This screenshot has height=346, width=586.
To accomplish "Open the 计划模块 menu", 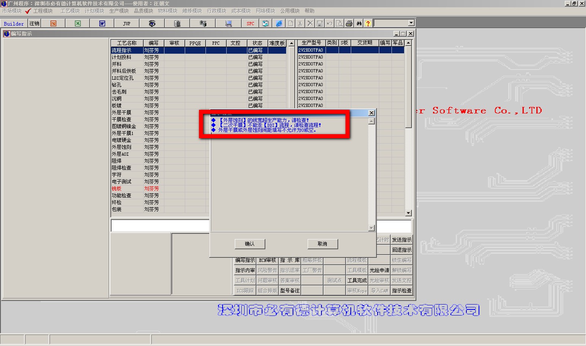I will click(x=94, y=11).
